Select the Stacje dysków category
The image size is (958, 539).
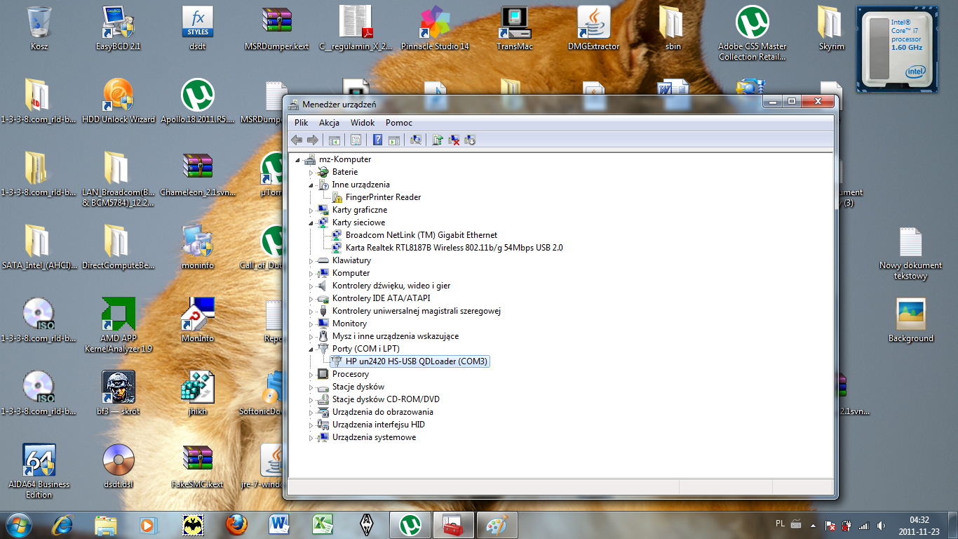click(x=358, y=387)
